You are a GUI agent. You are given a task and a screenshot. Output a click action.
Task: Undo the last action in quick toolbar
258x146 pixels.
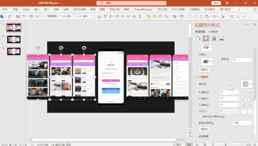pos(23,16)
